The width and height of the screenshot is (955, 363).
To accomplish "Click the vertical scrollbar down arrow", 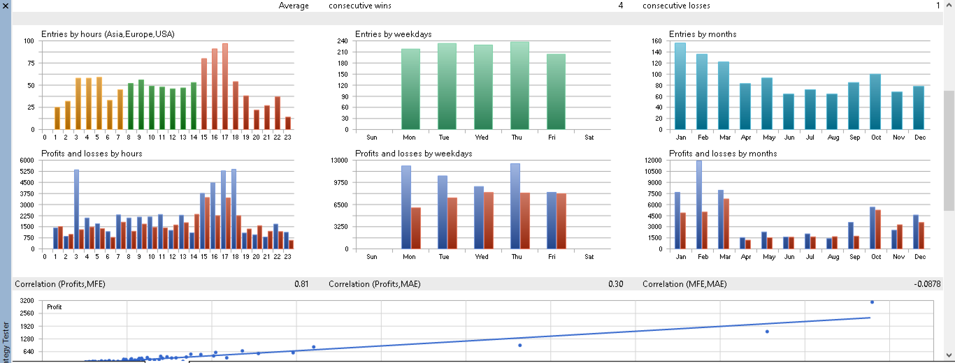I will [x=949, y=355].
